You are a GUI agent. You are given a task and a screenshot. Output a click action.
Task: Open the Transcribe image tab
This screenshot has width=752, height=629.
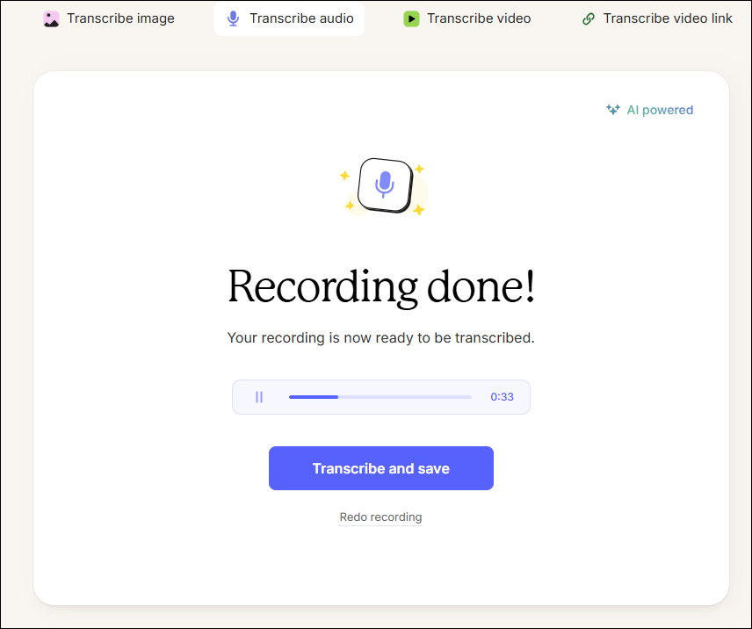click(x=109, y=18)
